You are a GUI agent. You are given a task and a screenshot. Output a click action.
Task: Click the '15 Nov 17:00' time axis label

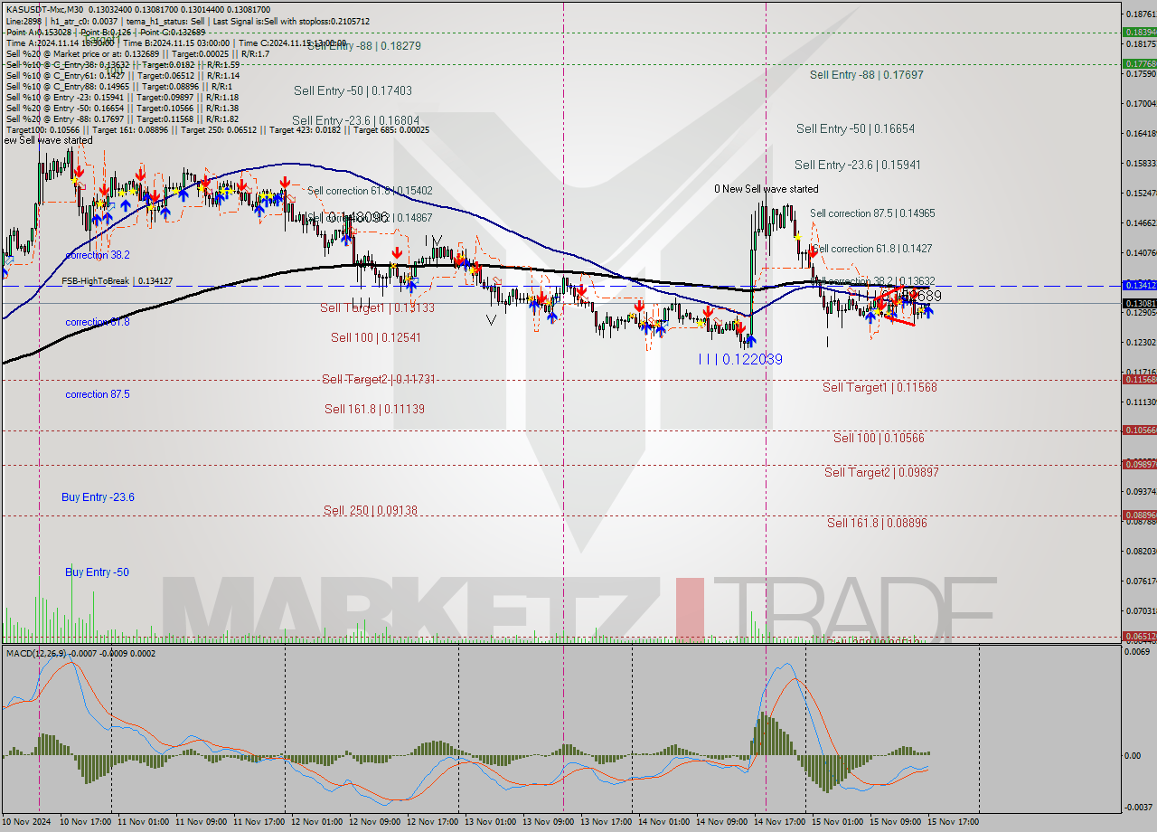955,822
